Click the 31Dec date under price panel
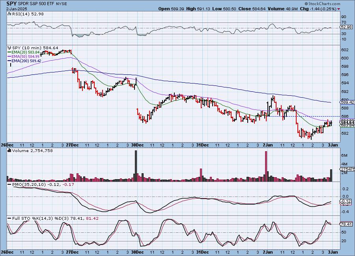 tap(202, 145)
